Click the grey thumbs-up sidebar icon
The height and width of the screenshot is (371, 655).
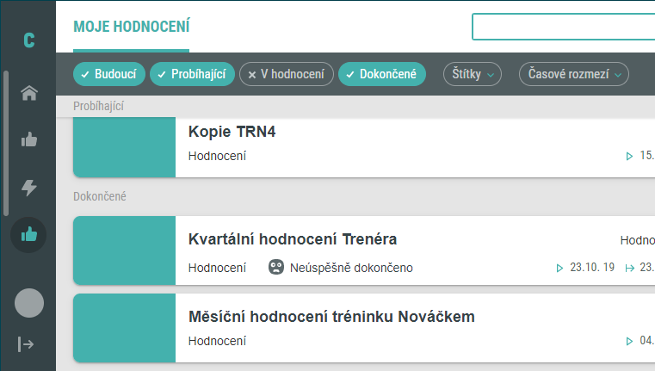28,139
